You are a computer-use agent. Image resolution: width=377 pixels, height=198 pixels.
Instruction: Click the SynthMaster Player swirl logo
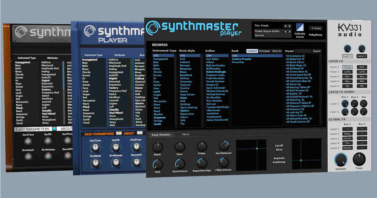point(153,28)
